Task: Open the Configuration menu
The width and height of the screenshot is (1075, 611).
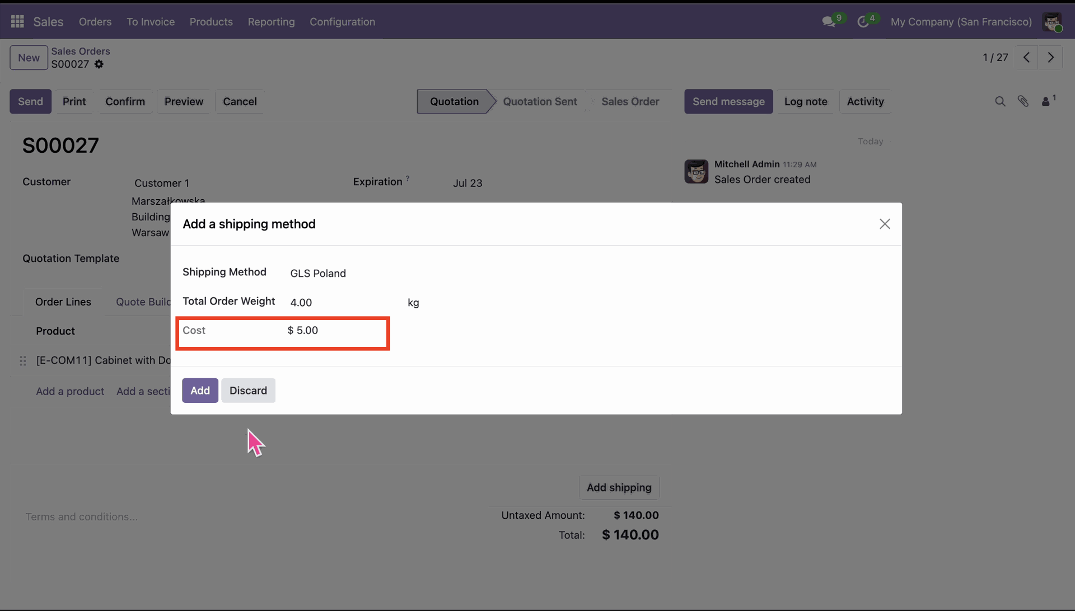Action: 342,22
